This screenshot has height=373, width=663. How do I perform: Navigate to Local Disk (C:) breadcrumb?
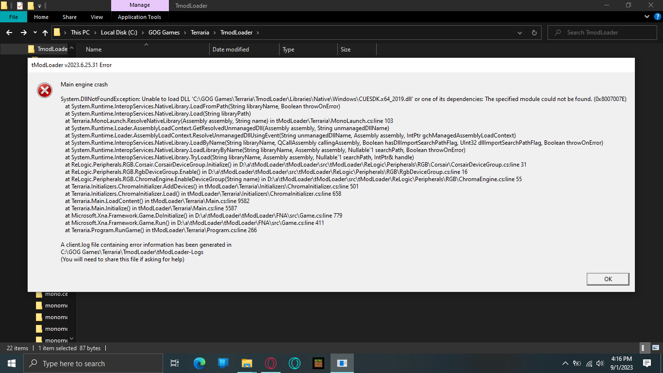click(x=118, y=33)
